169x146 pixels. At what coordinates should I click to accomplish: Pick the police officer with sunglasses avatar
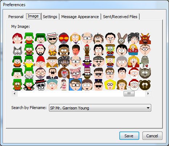click(x=99, y=85)
